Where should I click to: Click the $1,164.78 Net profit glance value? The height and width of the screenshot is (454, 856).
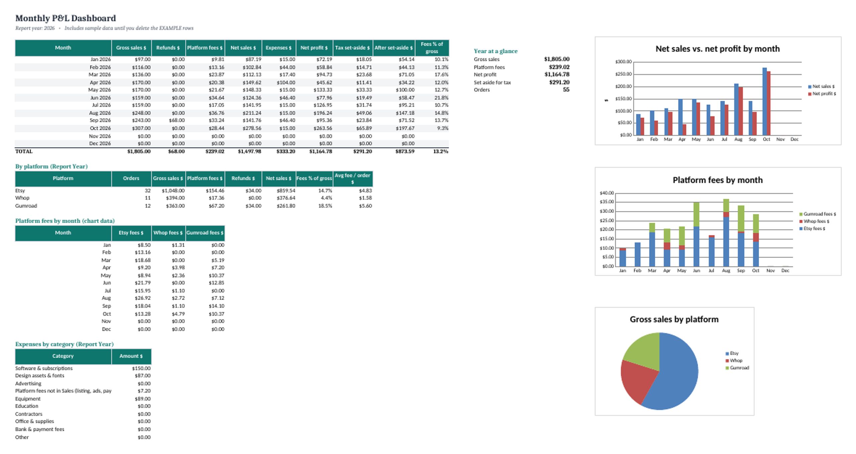pyautogui.click(x=557, y=74)
